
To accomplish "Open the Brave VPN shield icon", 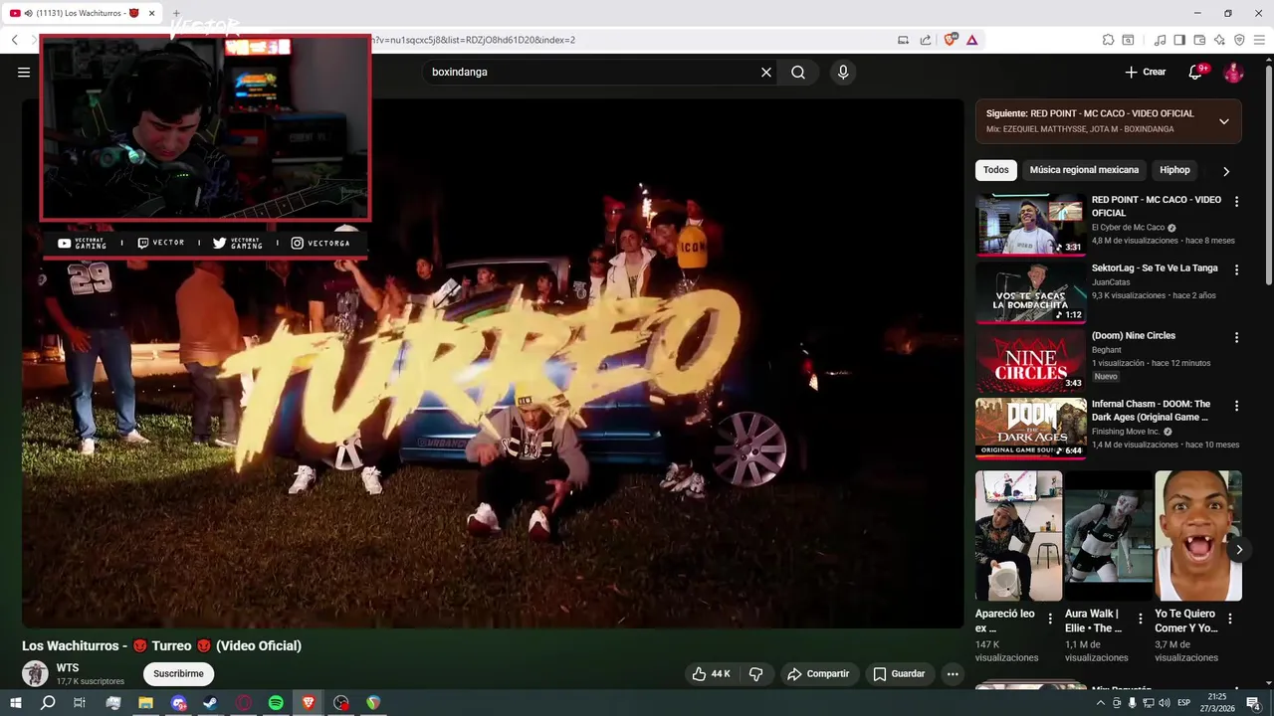I will [1239, 40].
